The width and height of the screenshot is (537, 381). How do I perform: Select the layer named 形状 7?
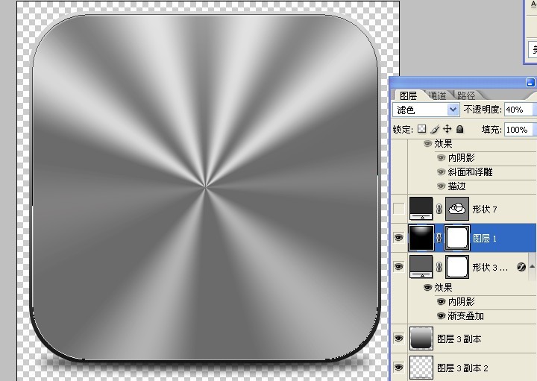484,209
